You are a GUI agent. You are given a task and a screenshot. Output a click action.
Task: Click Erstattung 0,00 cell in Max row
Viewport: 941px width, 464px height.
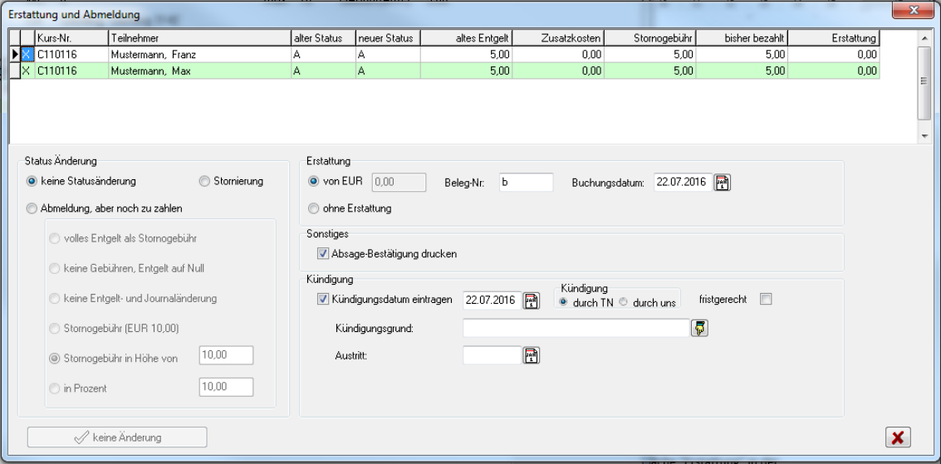[834, 71]
